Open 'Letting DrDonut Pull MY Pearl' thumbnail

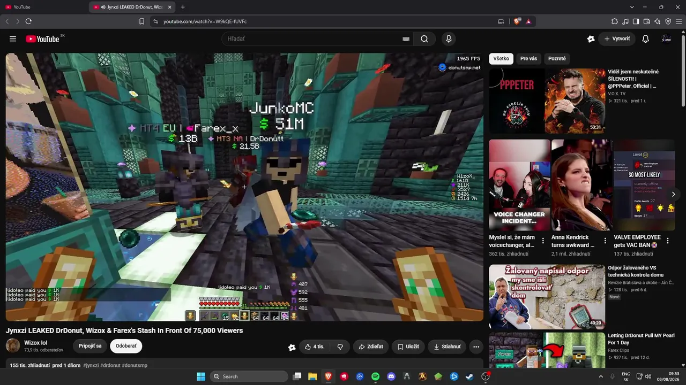547,350
